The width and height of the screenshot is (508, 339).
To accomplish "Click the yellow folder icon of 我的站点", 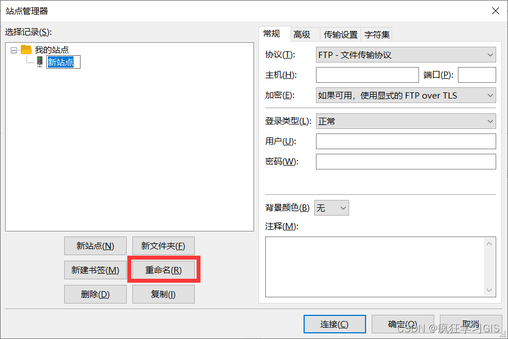I will [26, 50].
